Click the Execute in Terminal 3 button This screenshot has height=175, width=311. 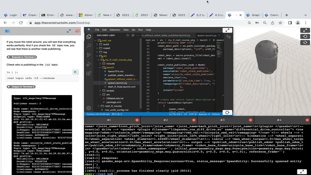tap(22, 57)
